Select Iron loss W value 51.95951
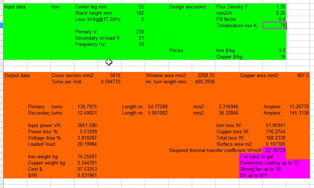This screenshot has width=314, height=188. (275, 126)
